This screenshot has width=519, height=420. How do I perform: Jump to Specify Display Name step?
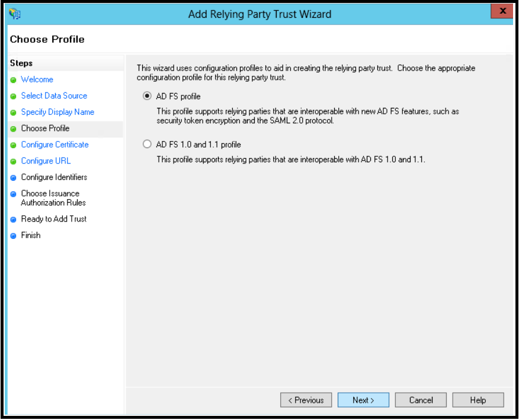click(x=57, y=112)
